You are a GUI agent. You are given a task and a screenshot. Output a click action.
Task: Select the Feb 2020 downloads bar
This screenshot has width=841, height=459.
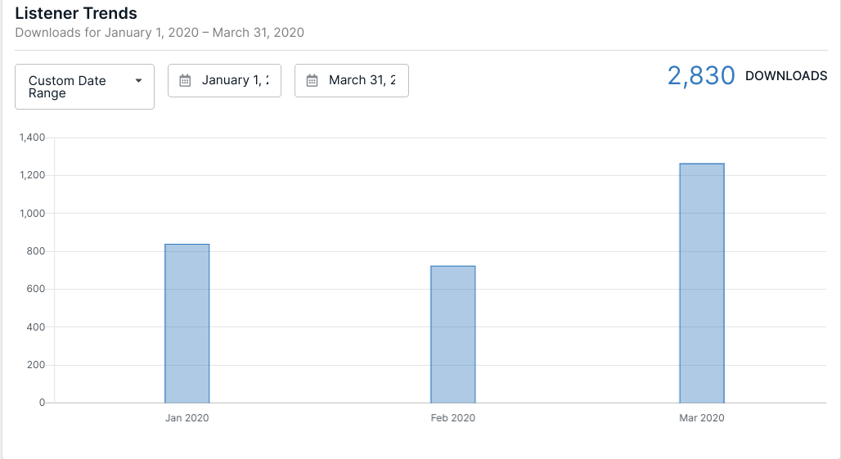pyautogui.click(x=453, y=334)
